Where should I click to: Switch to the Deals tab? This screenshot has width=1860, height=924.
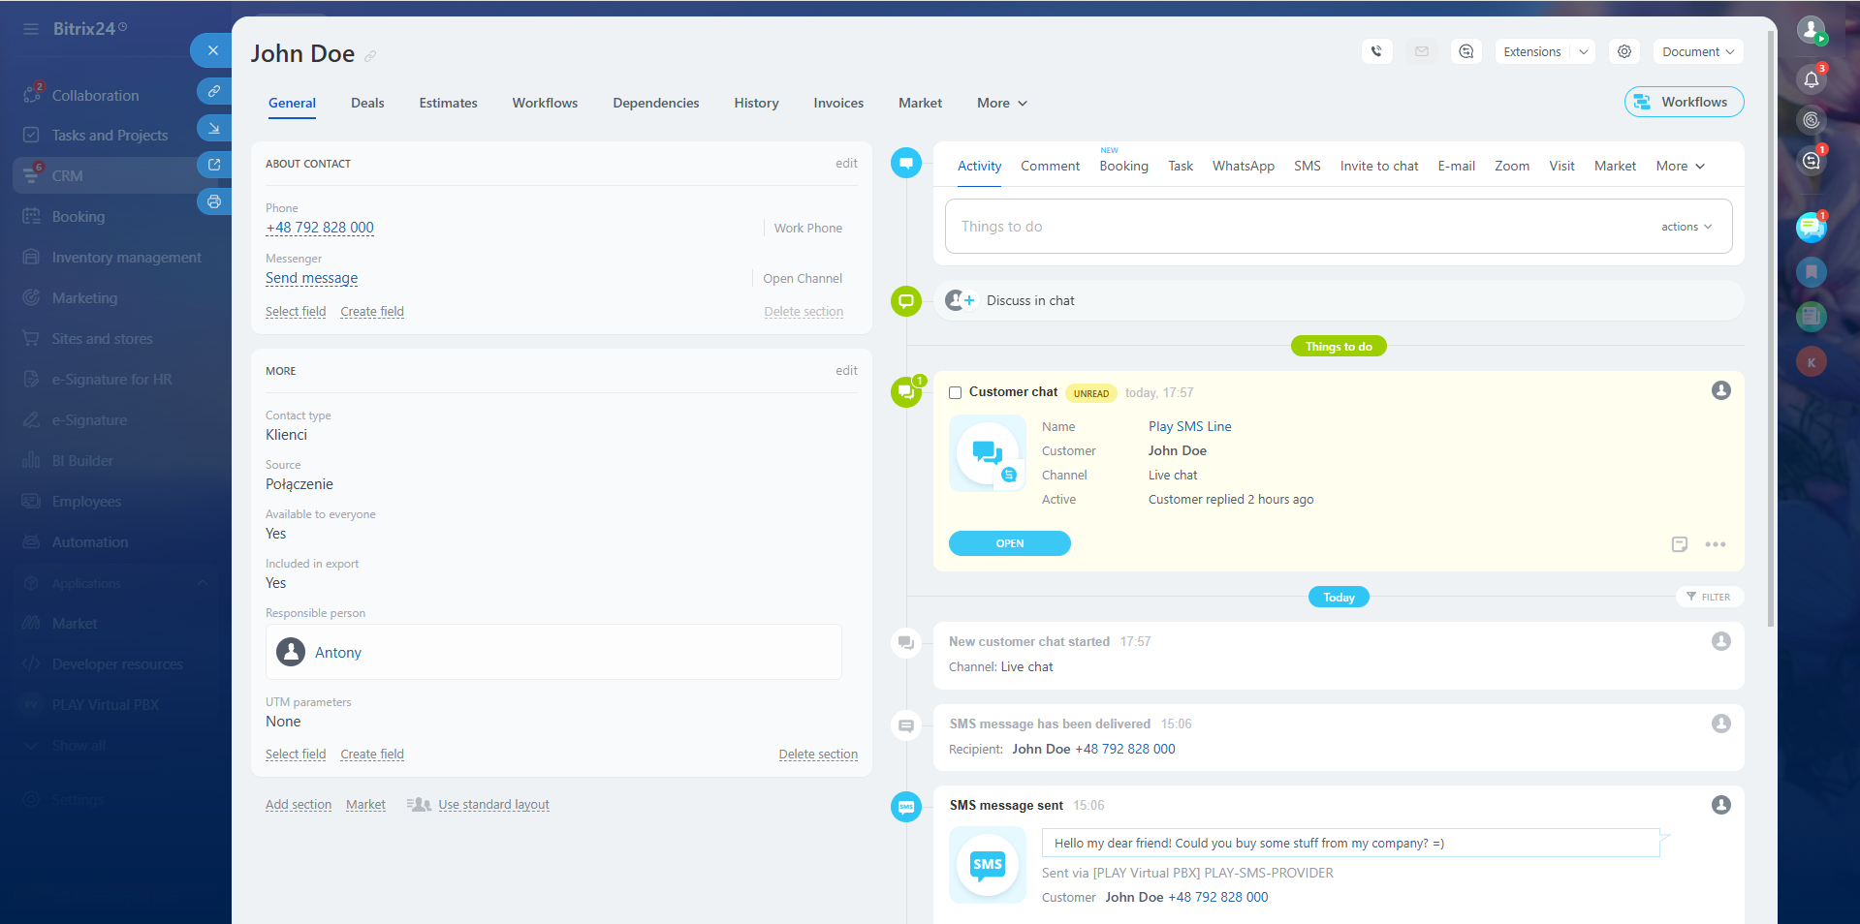click(367, 104)
